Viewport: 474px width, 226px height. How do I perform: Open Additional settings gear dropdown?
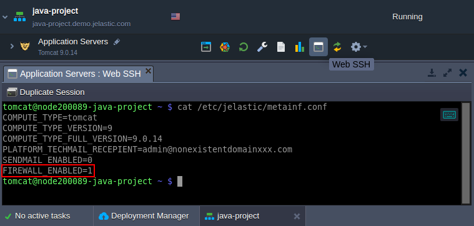click(x=359, y=47)
